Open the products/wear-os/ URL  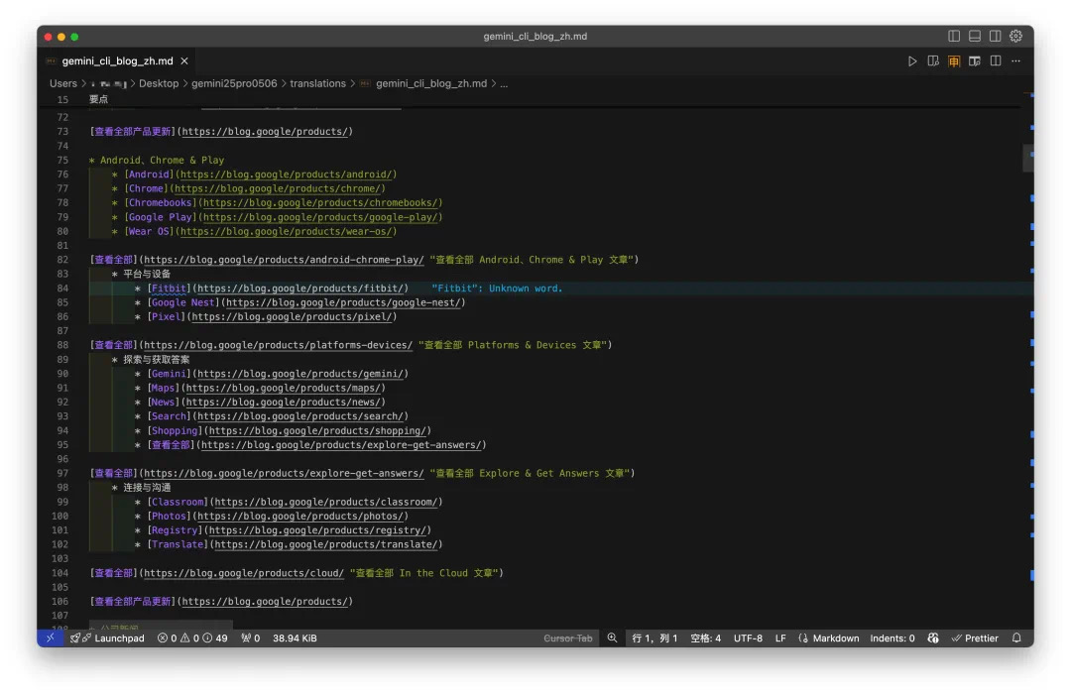click(x=286, y=232)
